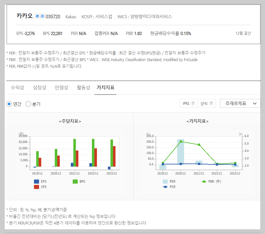265x234 pixels.
Task: Click the WICS : 양방향미디어와서비스 text
Action: coord(145,17)
